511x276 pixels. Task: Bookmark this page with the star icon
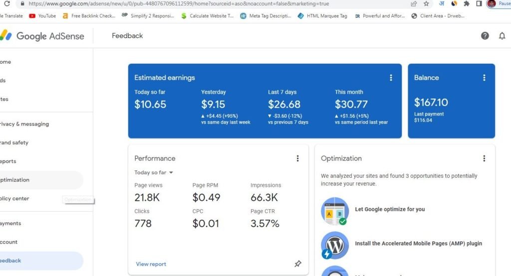(426, 3)
